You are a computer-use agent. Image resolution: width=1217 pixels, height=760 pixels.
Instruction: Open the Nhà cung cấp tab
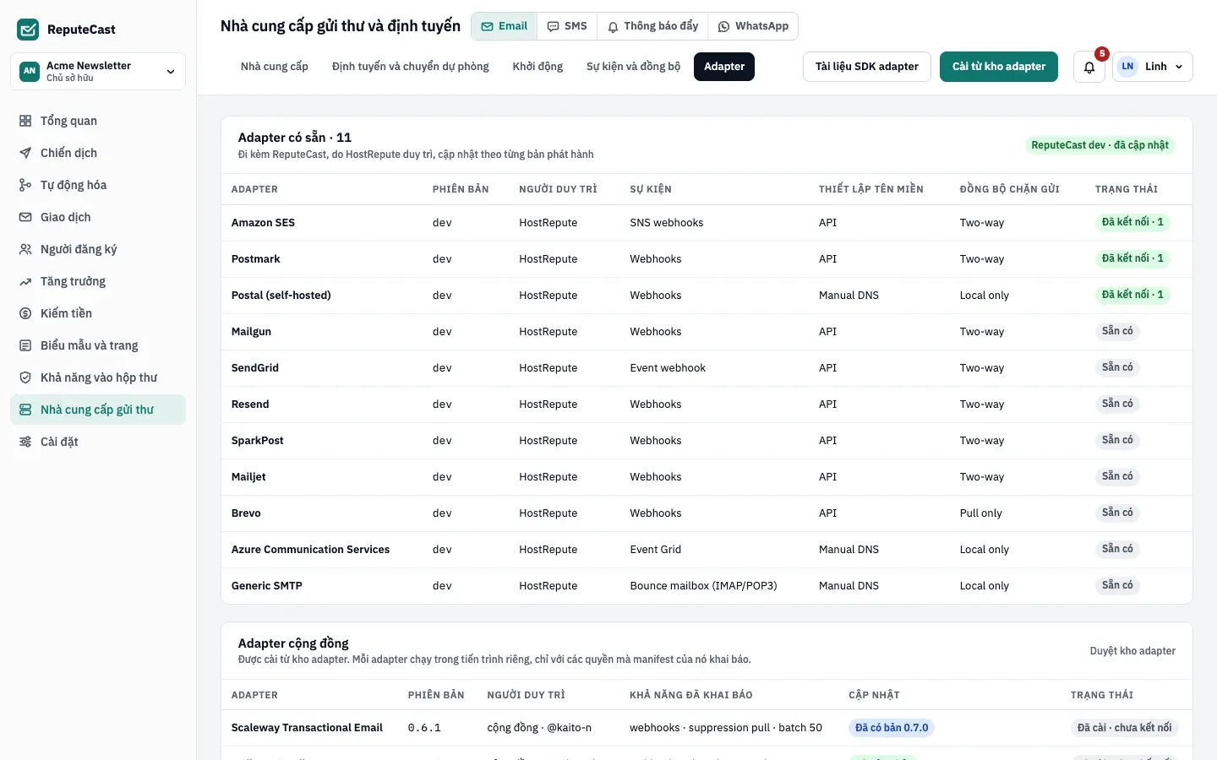(x=275, y=67)
